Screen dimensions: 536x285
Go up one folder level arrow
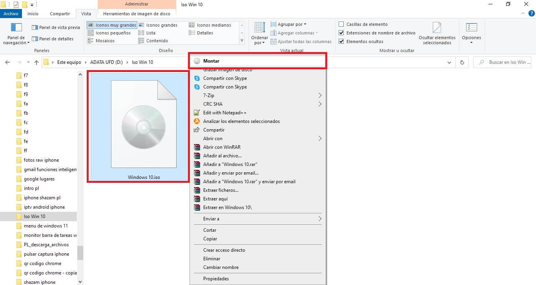[x=36, y=62]
